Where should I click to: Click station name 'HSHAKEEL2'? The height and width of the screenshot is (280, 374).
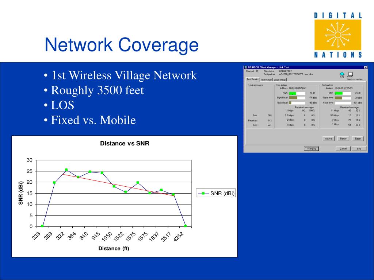click(x=286, y=71)
